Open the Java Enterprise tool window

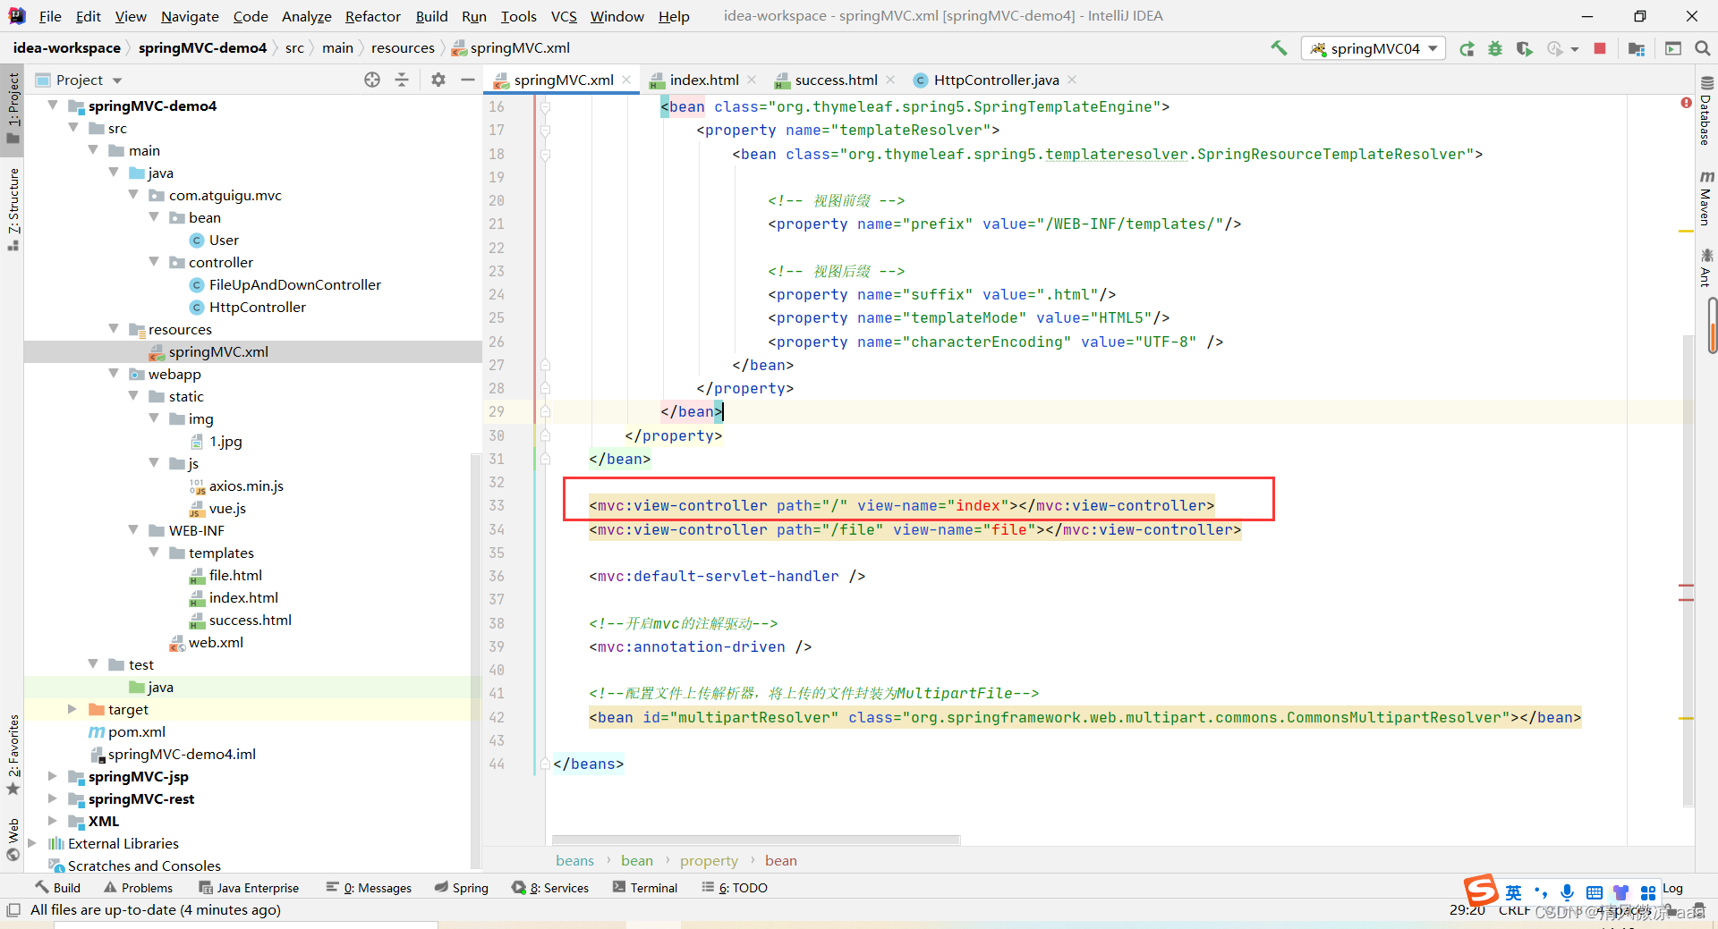[x=249, y=888]
